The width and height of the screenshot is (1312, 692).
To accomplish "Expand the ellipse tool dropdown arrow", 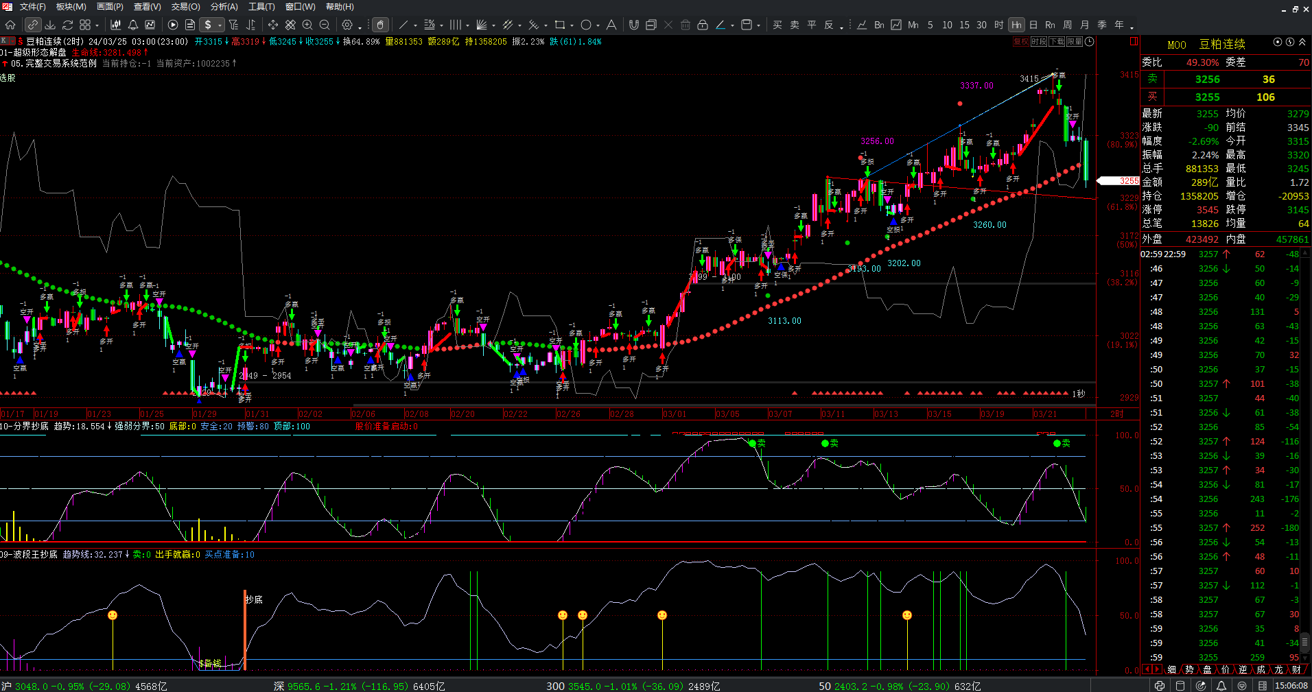I will coord(598,25).
